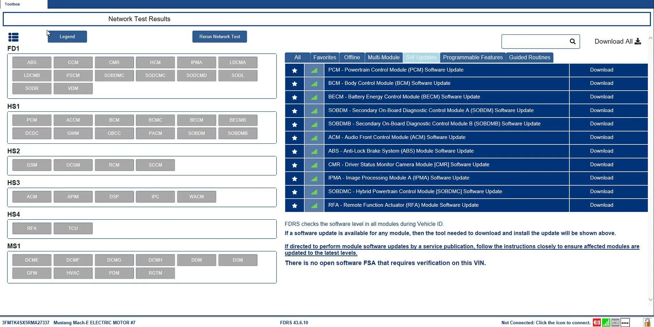Click signal bars icon for CMR update

[314, 165]
